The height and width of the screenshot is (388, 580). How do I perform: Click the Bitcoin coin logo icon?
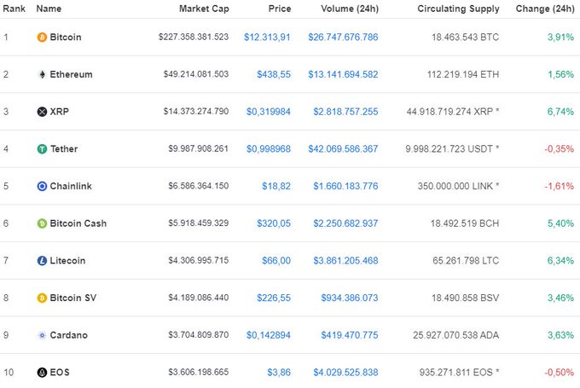(x=42, y=38)
